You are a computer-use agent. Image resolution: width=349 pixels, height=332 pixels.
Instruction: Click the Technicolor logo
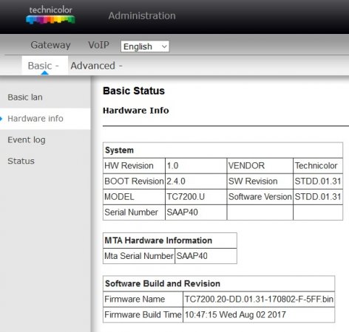click(50, 15)
